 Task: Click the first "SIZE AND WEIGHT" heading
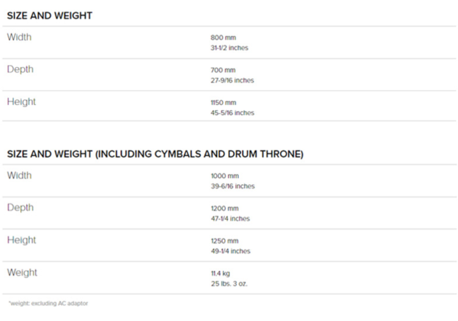(x=49, y=16)
